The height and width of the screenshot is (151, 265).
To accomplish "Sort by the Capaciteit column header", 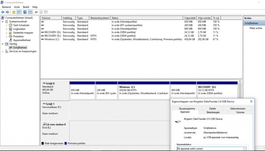I will [x=190, y=18].
